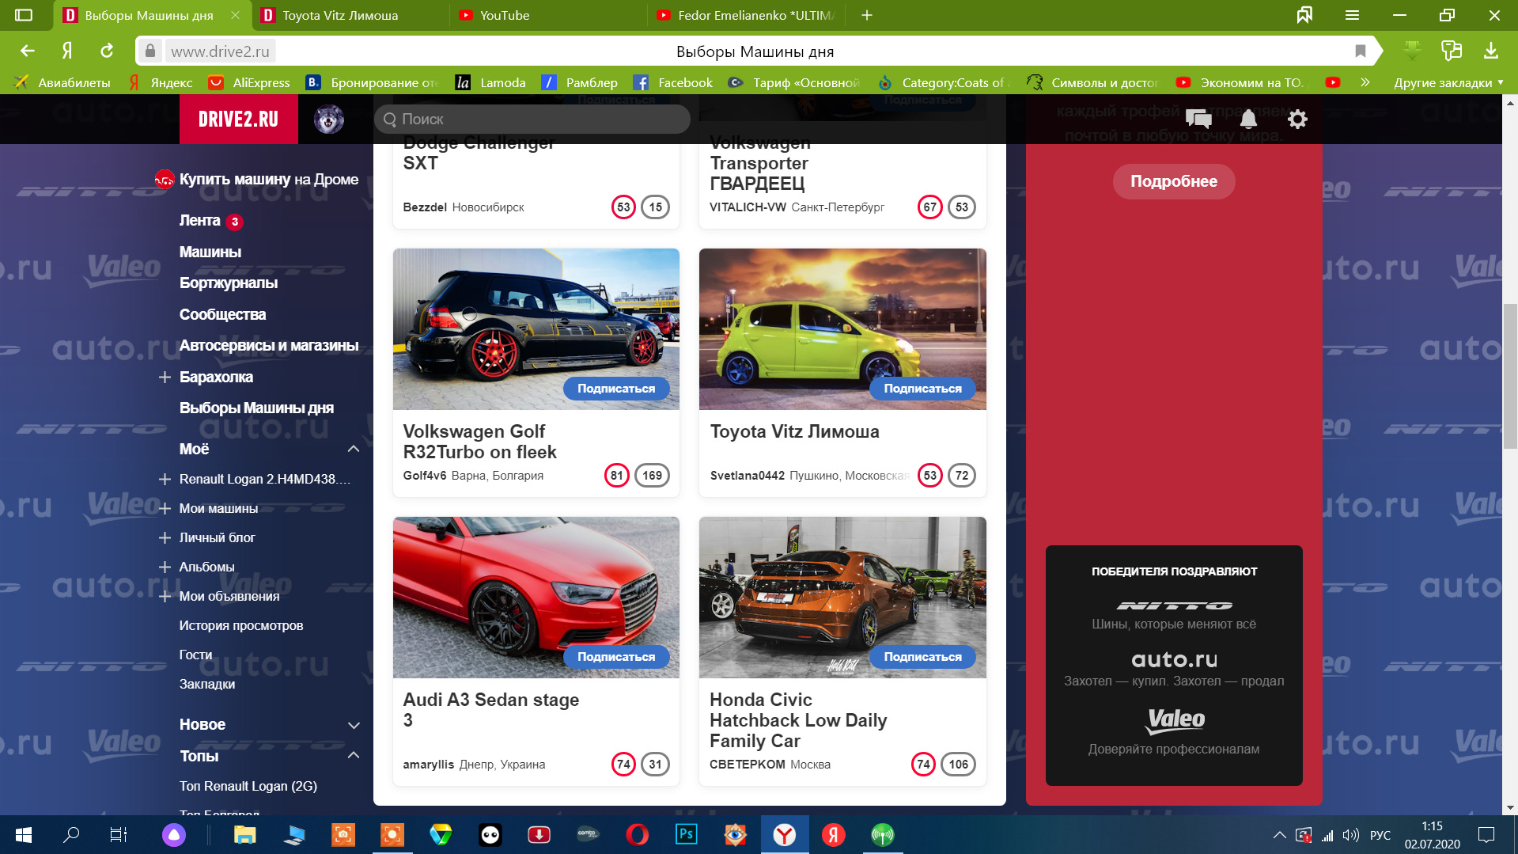
Task: Switch to the Toyota Vitz Лимоша tab
Action: 340,15
